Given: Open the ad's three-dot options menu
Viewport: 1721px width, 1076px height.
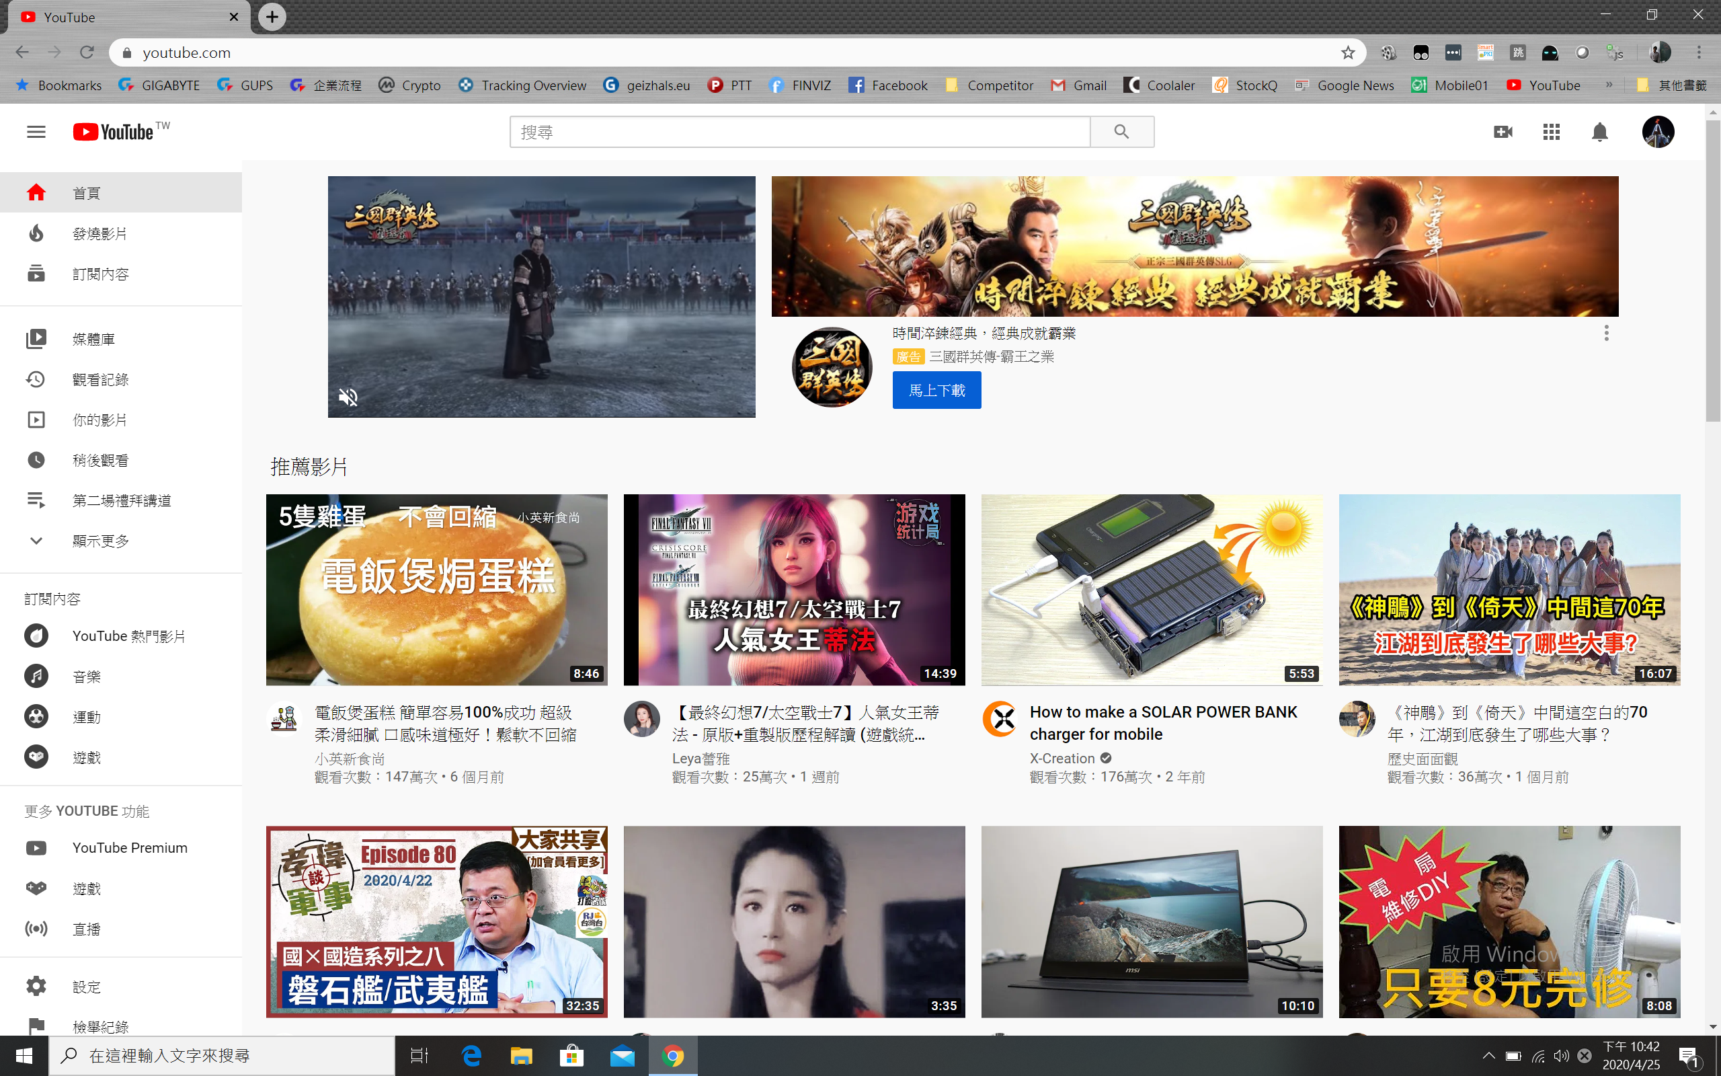Looking at the screenshot, I should coord(1606,333).
